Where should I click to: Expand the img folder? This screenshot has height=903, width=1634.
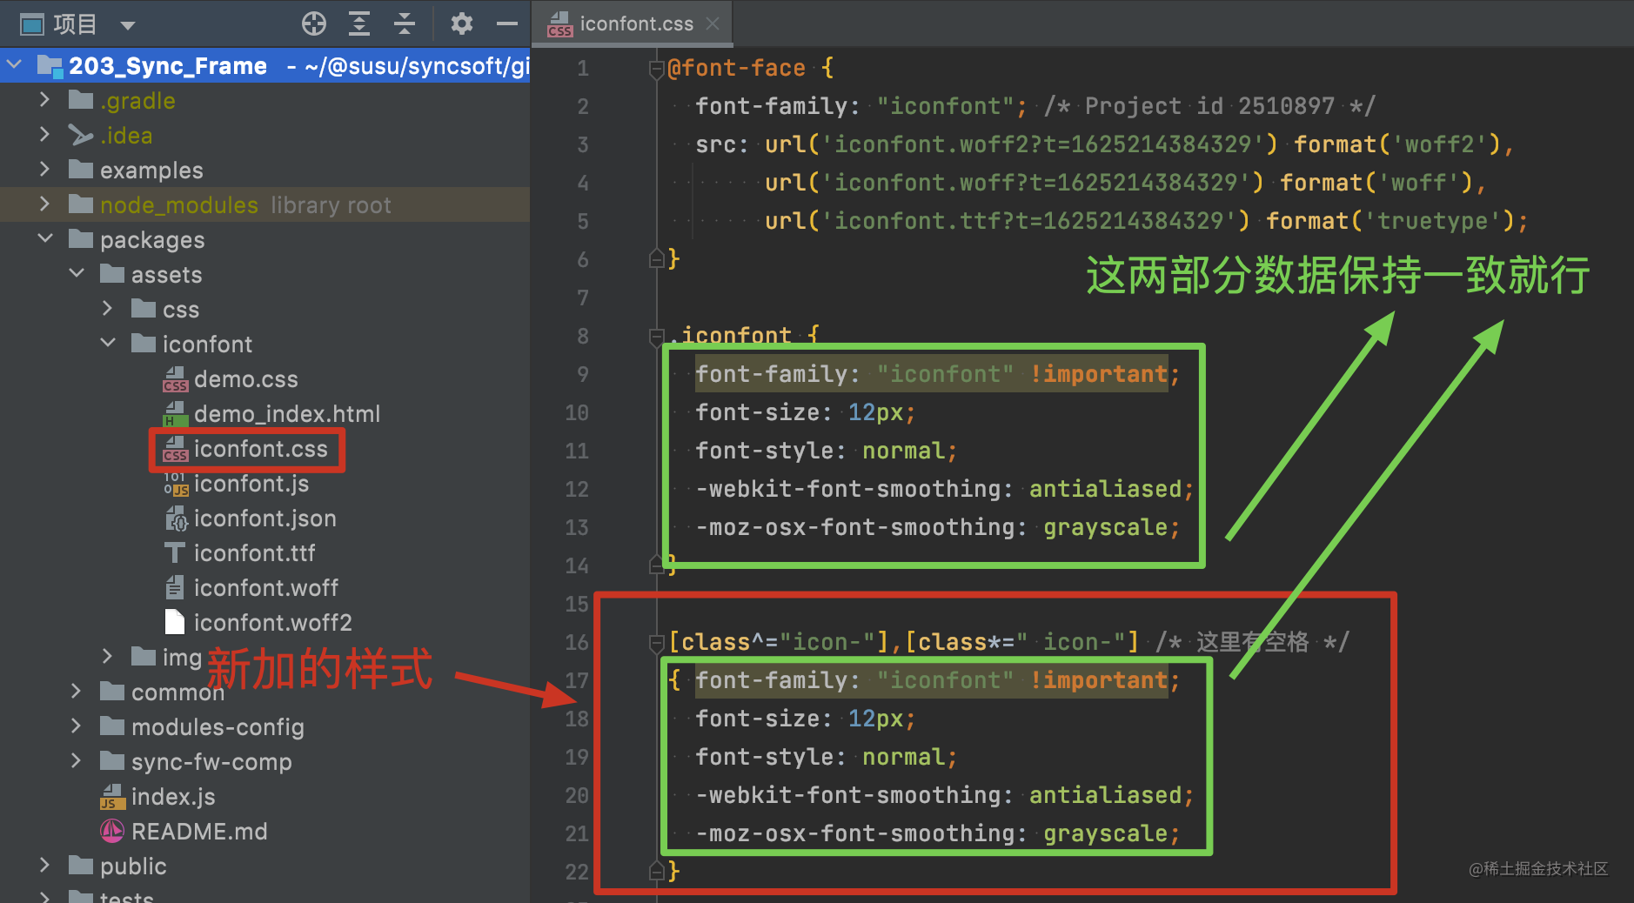(x=107, y=657)
